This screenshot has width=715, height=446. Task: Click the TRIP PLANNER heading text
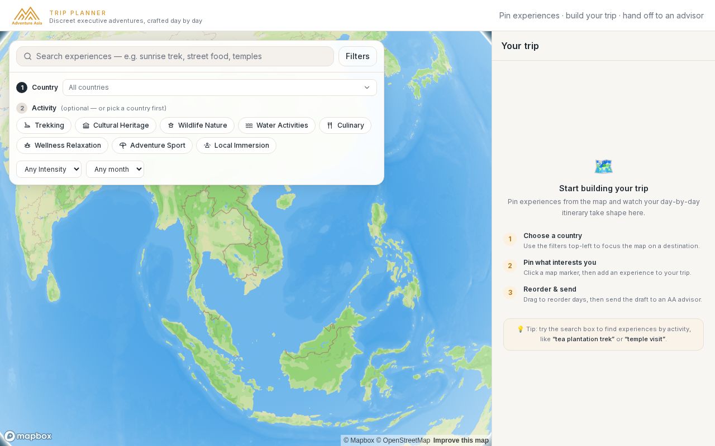tap(78, 13)
